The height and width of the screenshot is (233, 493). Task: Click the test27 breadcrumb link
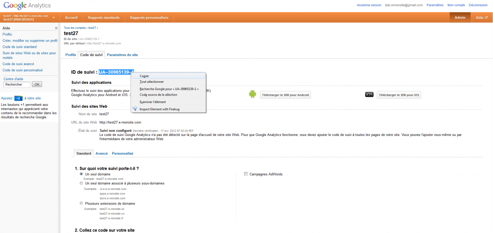pos(92,28)
